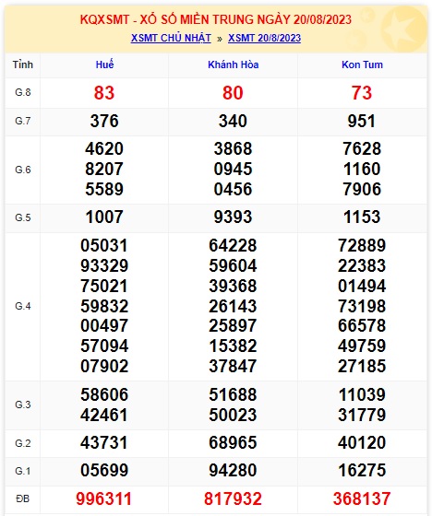Click the page title KQXSMT heading
This screenshot has width=432, height=516.
[x=216, y=19]
